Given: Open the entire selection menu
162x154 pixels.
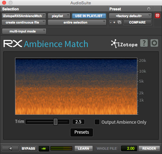Looking at the screenshot, I should pyautogui.click(x=77, y=22).
